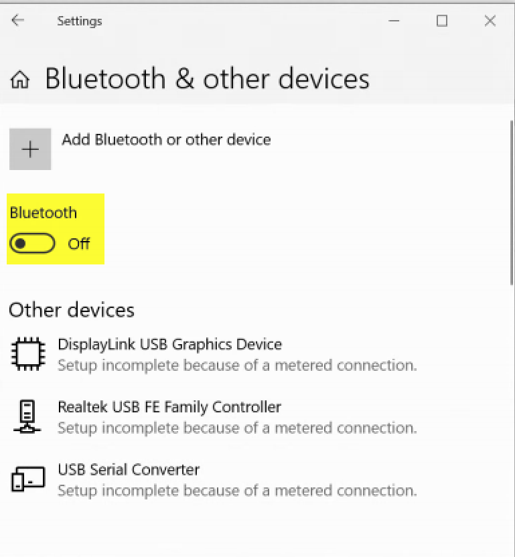Click the plus icon to add device
The height and width of the screenshot is (557, 515).
30,149
